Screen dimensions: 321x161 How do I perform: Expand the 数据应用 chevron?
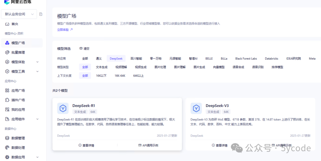tap(37, 157)
